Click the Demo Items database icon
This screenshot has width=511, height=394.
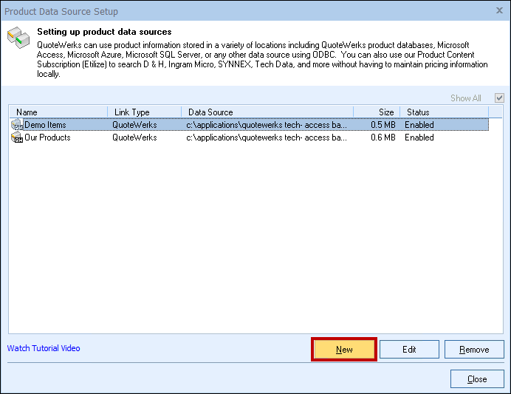[x=17, y=125]
